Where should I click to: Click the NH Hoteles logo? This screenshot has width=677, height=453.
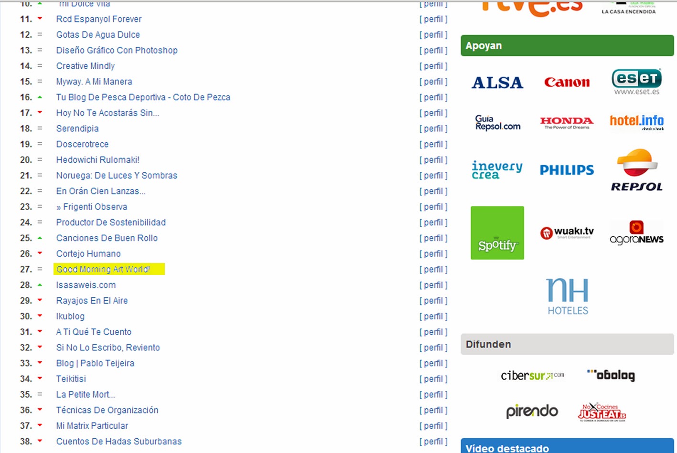click(568, 296)
